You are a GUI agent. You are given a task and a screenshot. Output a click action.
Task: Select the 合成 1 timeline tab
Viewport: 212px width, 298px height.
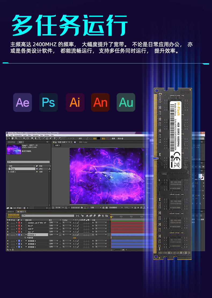22,211
